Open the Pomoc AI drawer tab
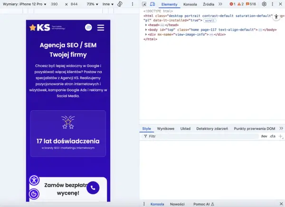 pos(204,204)
